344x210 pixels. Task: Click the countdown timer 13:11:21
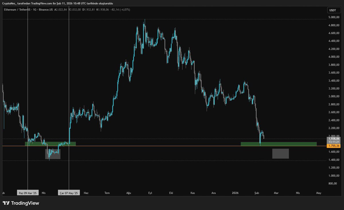(334, 142)
